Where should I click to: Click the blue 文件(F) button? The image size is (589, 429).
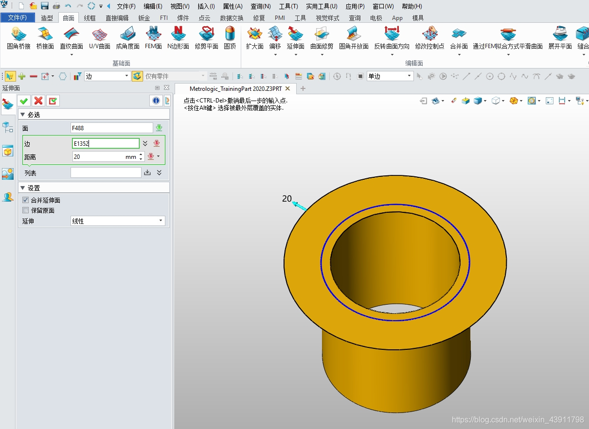(18, 18)
